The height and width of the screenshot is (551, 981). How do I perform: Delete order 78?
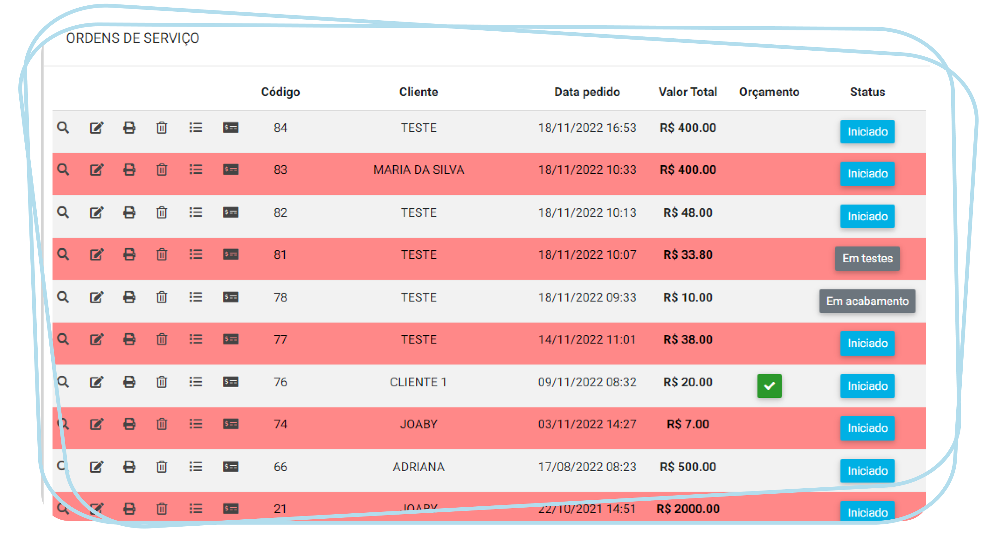(162, 297)
